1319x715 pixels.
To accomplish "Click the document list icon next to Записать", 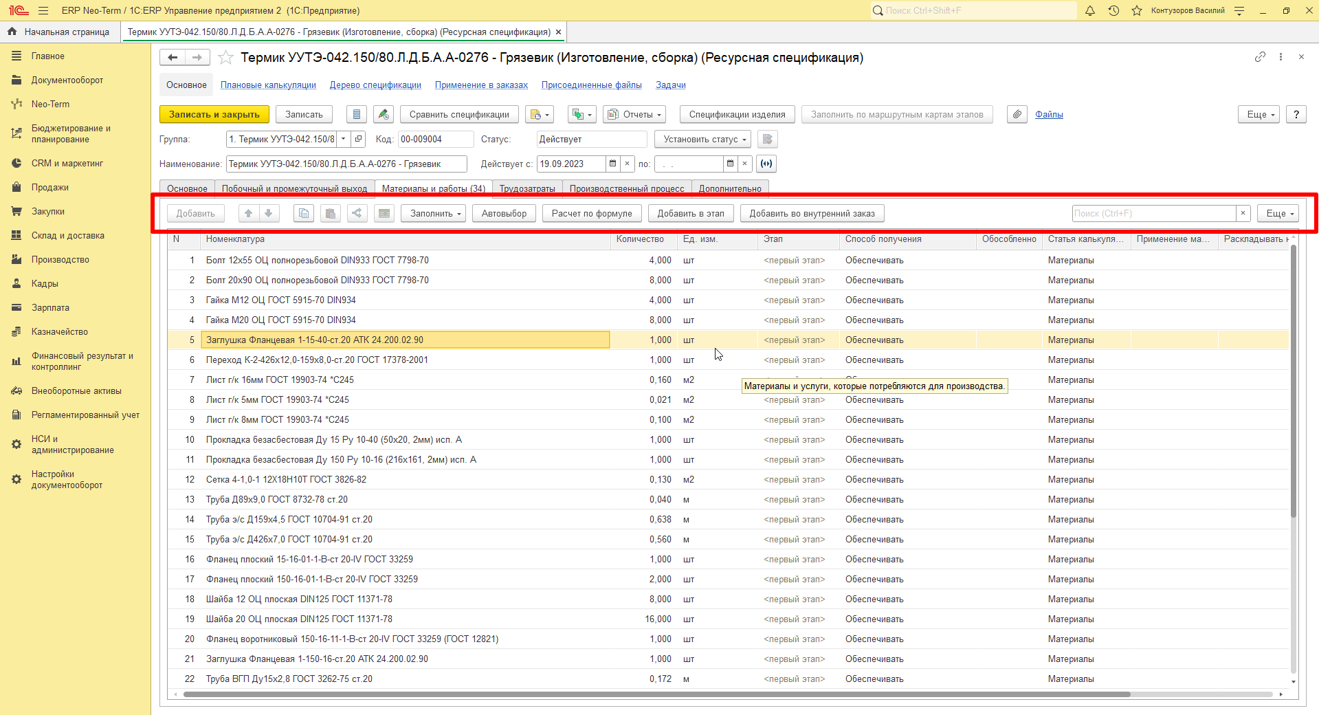I will pos(356,114).
